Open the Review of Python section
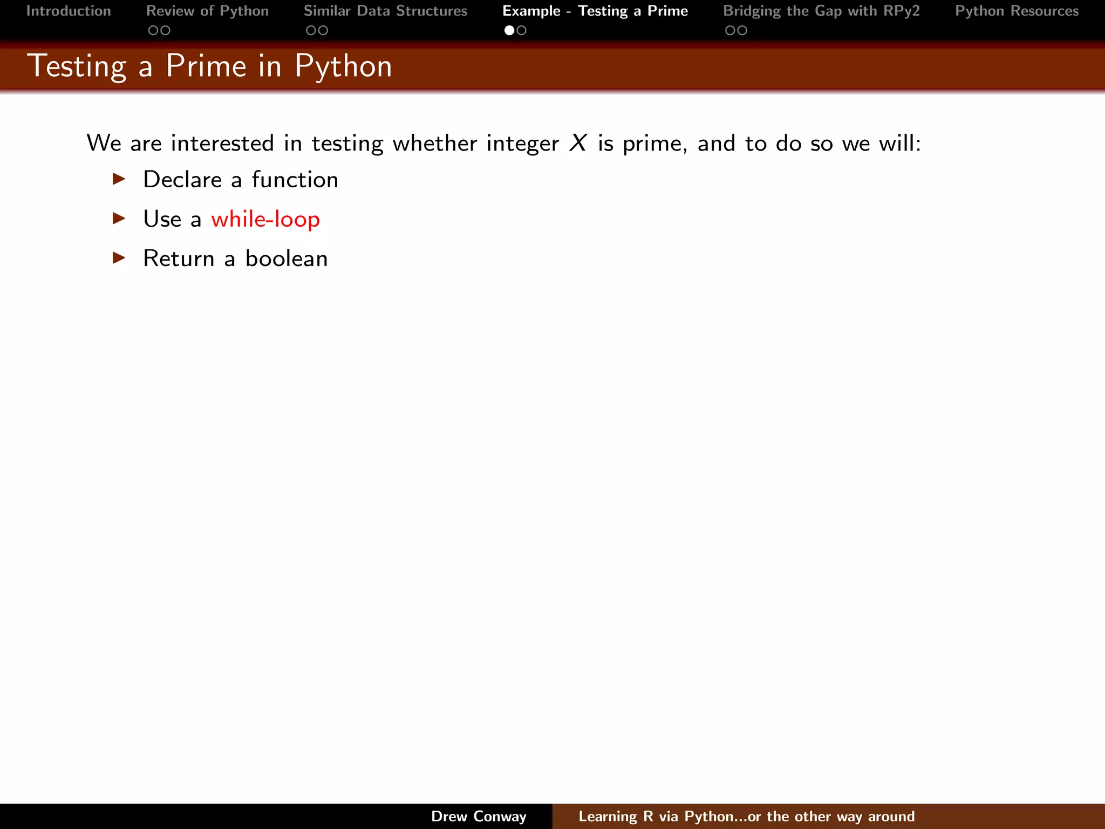Viewport: 1105px width, 829px height. click(207, 11)
